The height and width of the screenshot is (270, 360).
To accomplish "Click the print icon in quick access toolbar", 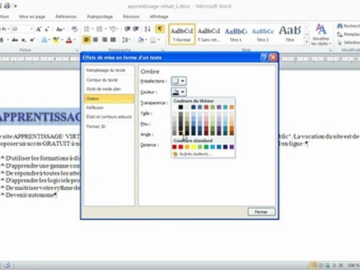I will pyautogui.click(x=7, y=6).
